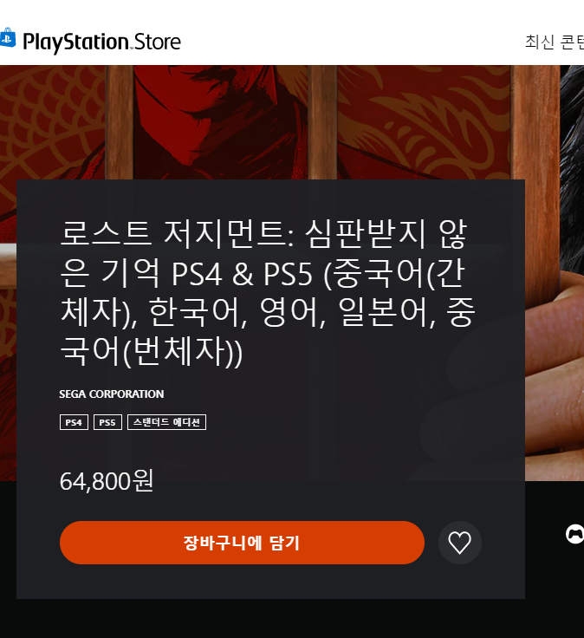Open the PlayStation Store wordmark homepage link
This screenshot has width=584, height=638.
(x=101, y=42)
